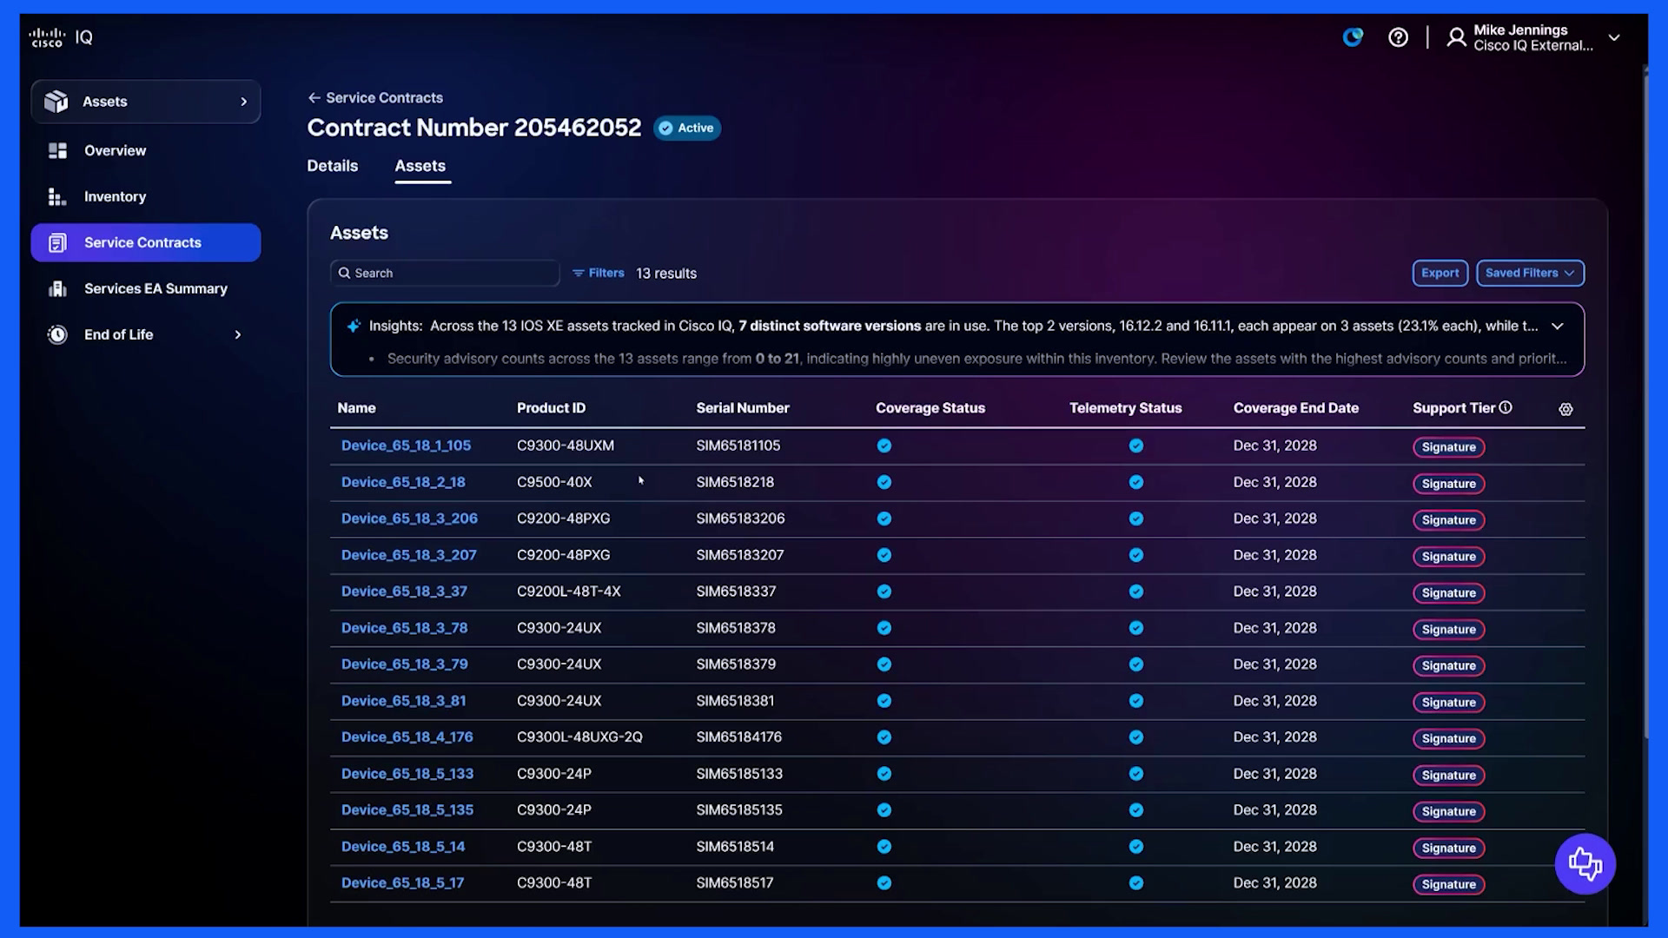Image resolution: width=1668 pixels, height=938 pixels.
Task: Open the help question mark icon
Action: coord(1398,37)
